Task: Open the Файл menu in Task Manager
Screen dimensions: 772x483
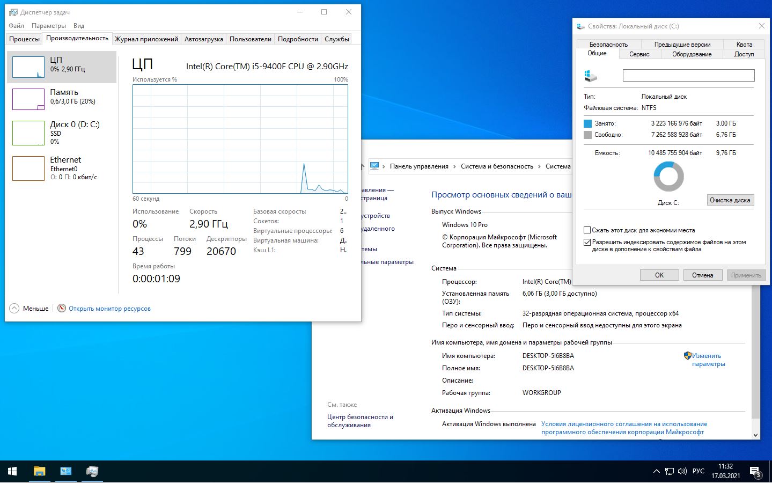Action: pyautogui.click(x=16, y=26)
